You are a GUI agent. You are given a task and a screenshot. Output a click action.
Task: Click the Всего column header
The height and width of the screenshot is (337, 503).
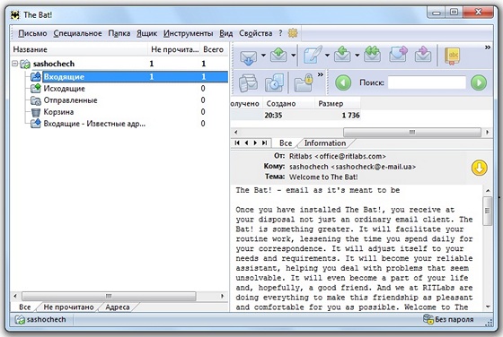[x=214, y=49]
